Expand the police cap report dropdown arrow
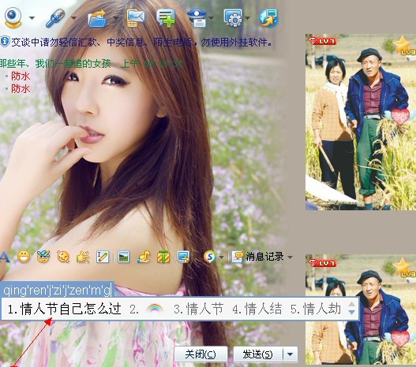The height and width of the screenshot is (367, 416). 212,18
